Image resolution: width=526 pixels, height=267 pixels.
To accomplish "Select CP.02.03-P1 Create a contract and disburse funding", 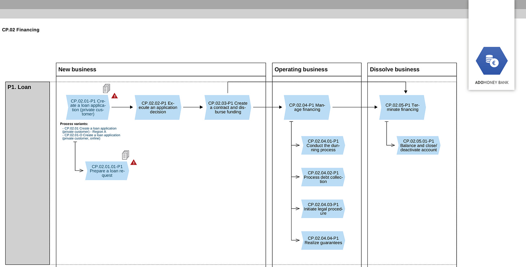I will pyautogui.click(x=228, y=107).
